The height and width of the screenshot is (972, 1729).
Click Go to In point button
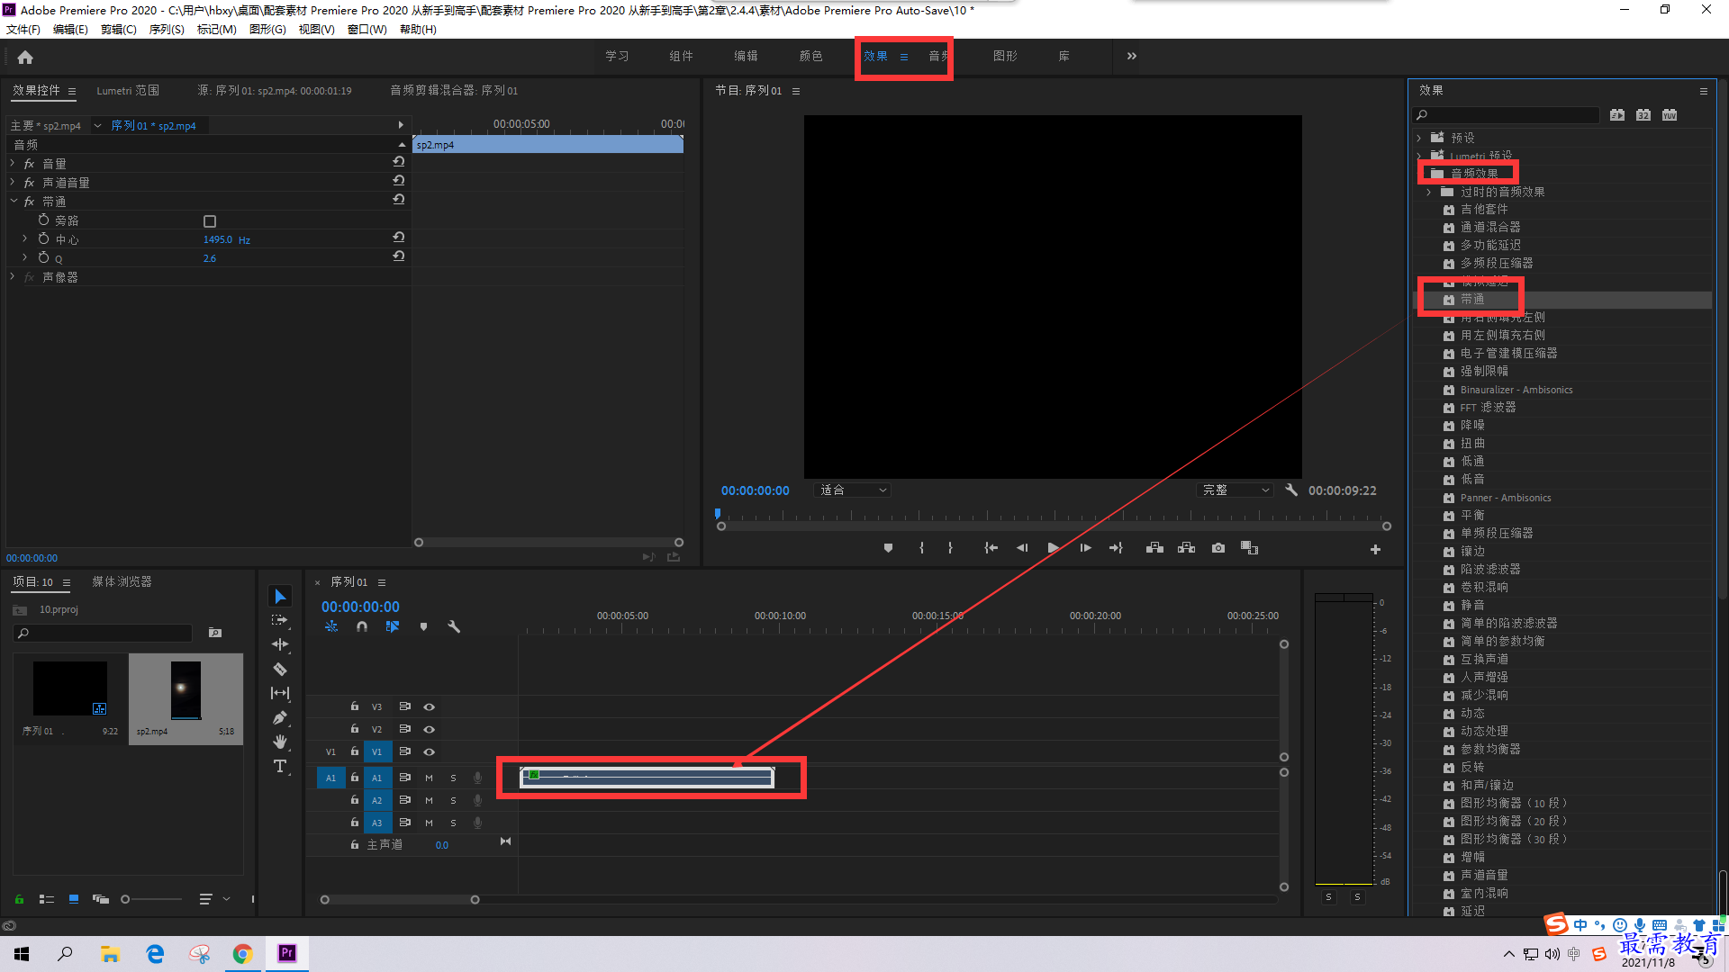[991, 547]
